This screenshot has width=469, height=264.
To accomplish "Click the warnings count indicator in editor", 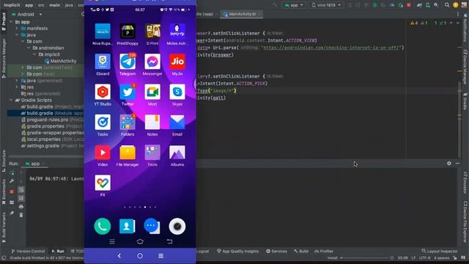I will coord(414,23).
